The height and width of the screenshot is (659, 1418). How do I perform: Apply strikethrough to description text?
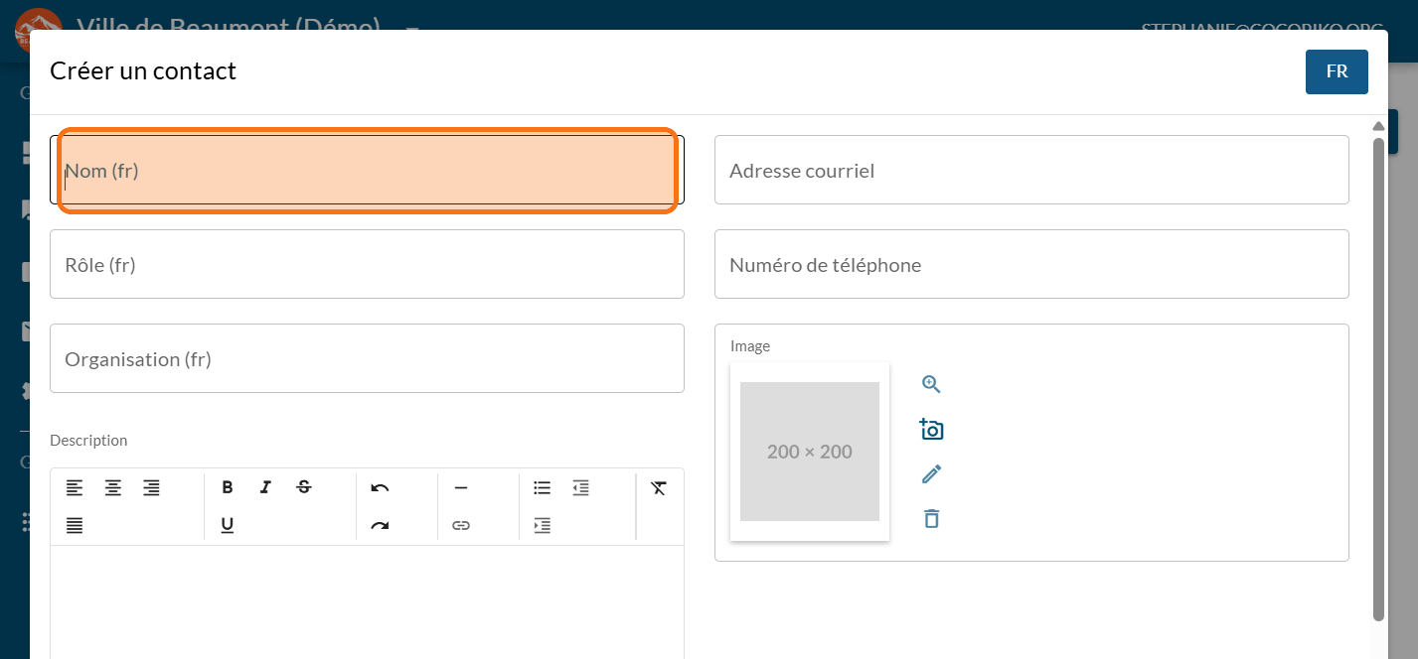(x=304, y=487)
